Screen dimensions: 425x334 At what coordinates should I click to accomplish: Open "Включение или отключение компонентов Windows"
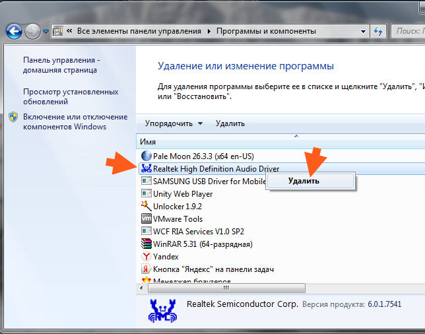75,121
